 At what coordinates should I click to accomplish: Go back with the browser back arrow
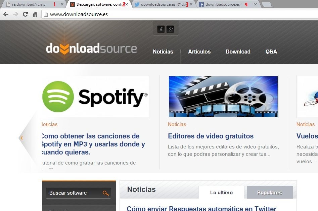pyautogui.click(x=6, y=14)
